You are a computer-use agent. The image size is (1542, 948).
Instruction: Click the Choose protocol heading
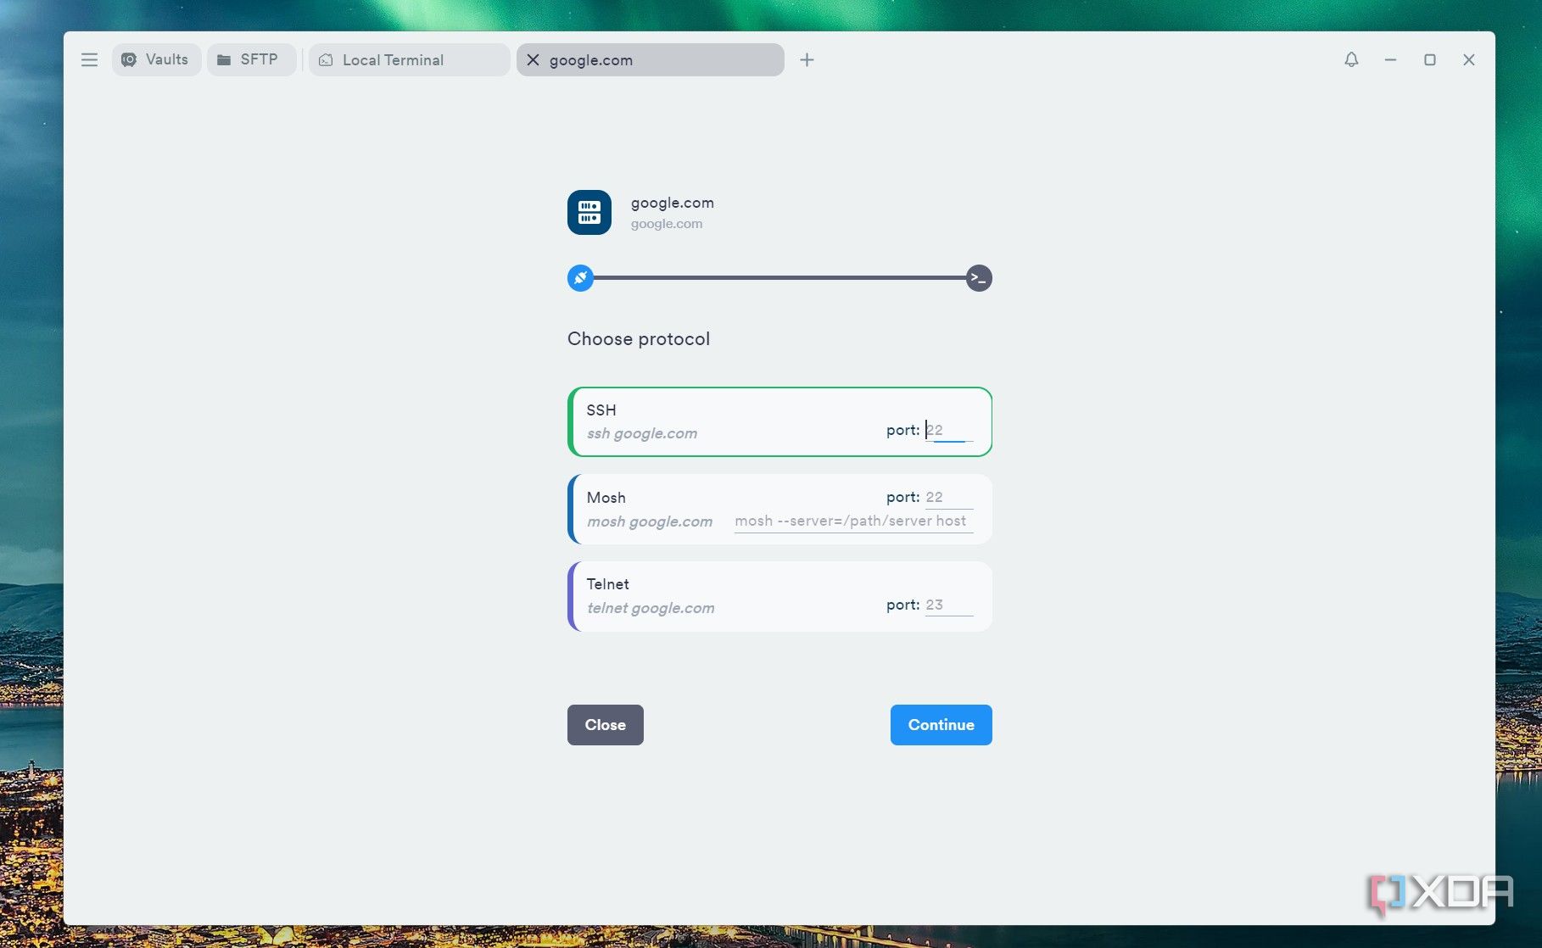tap(639, 339)
